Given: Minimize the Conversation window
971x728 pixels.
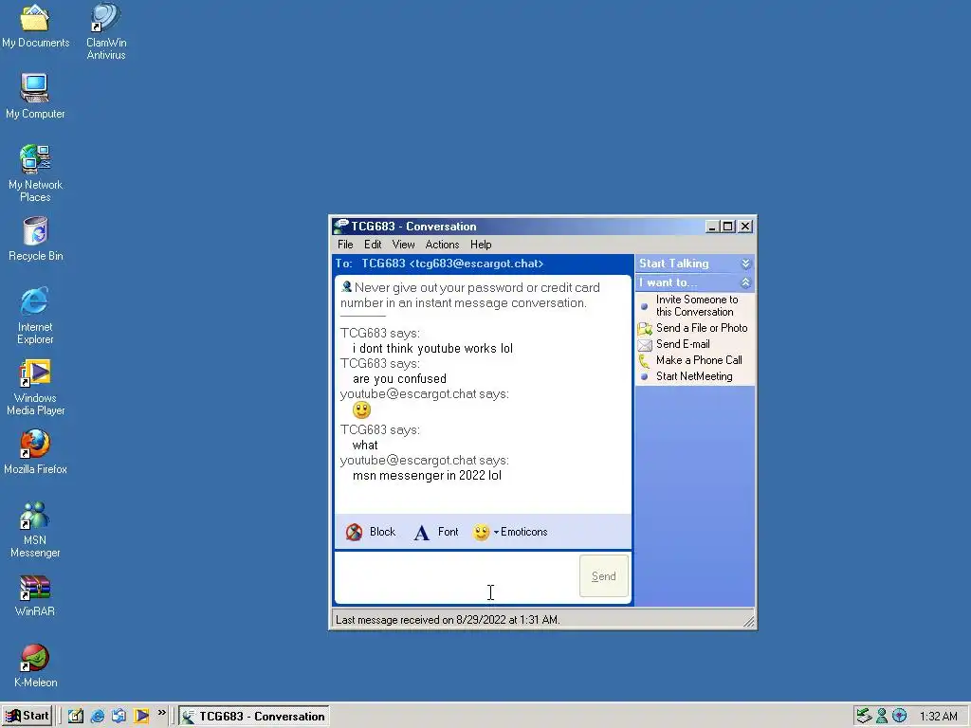Looking at the screenshot, I should pyautogui.click(x=713, y=227).
